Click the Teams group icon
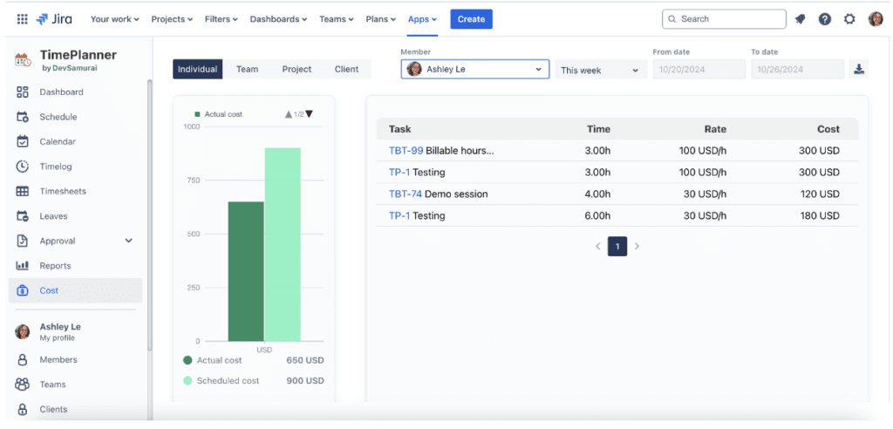Screen dimensions: 893x429 (22, 385)
